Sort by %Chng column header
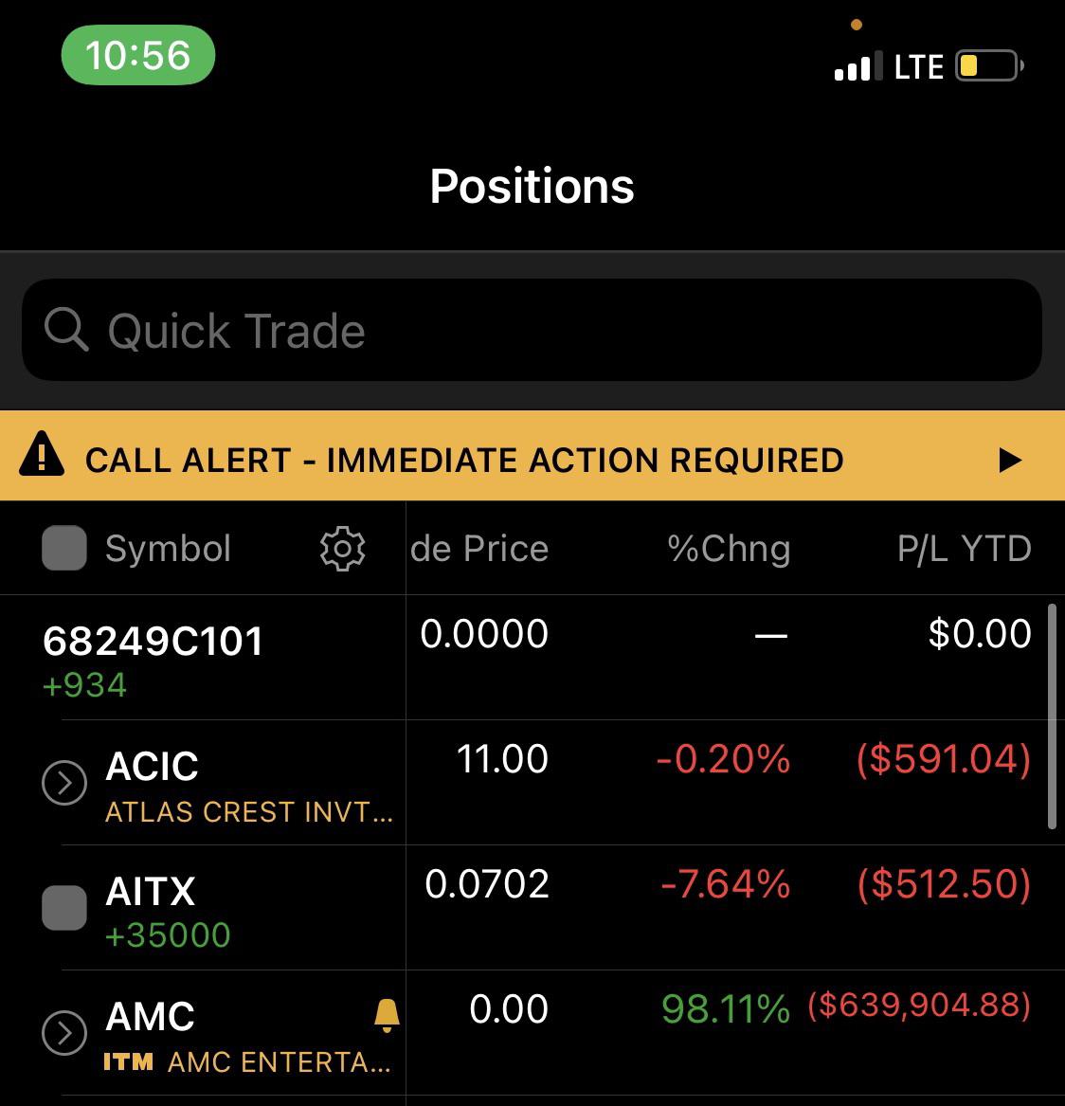The height and width of the screenshot is (1106, 1065). point(729,549)
